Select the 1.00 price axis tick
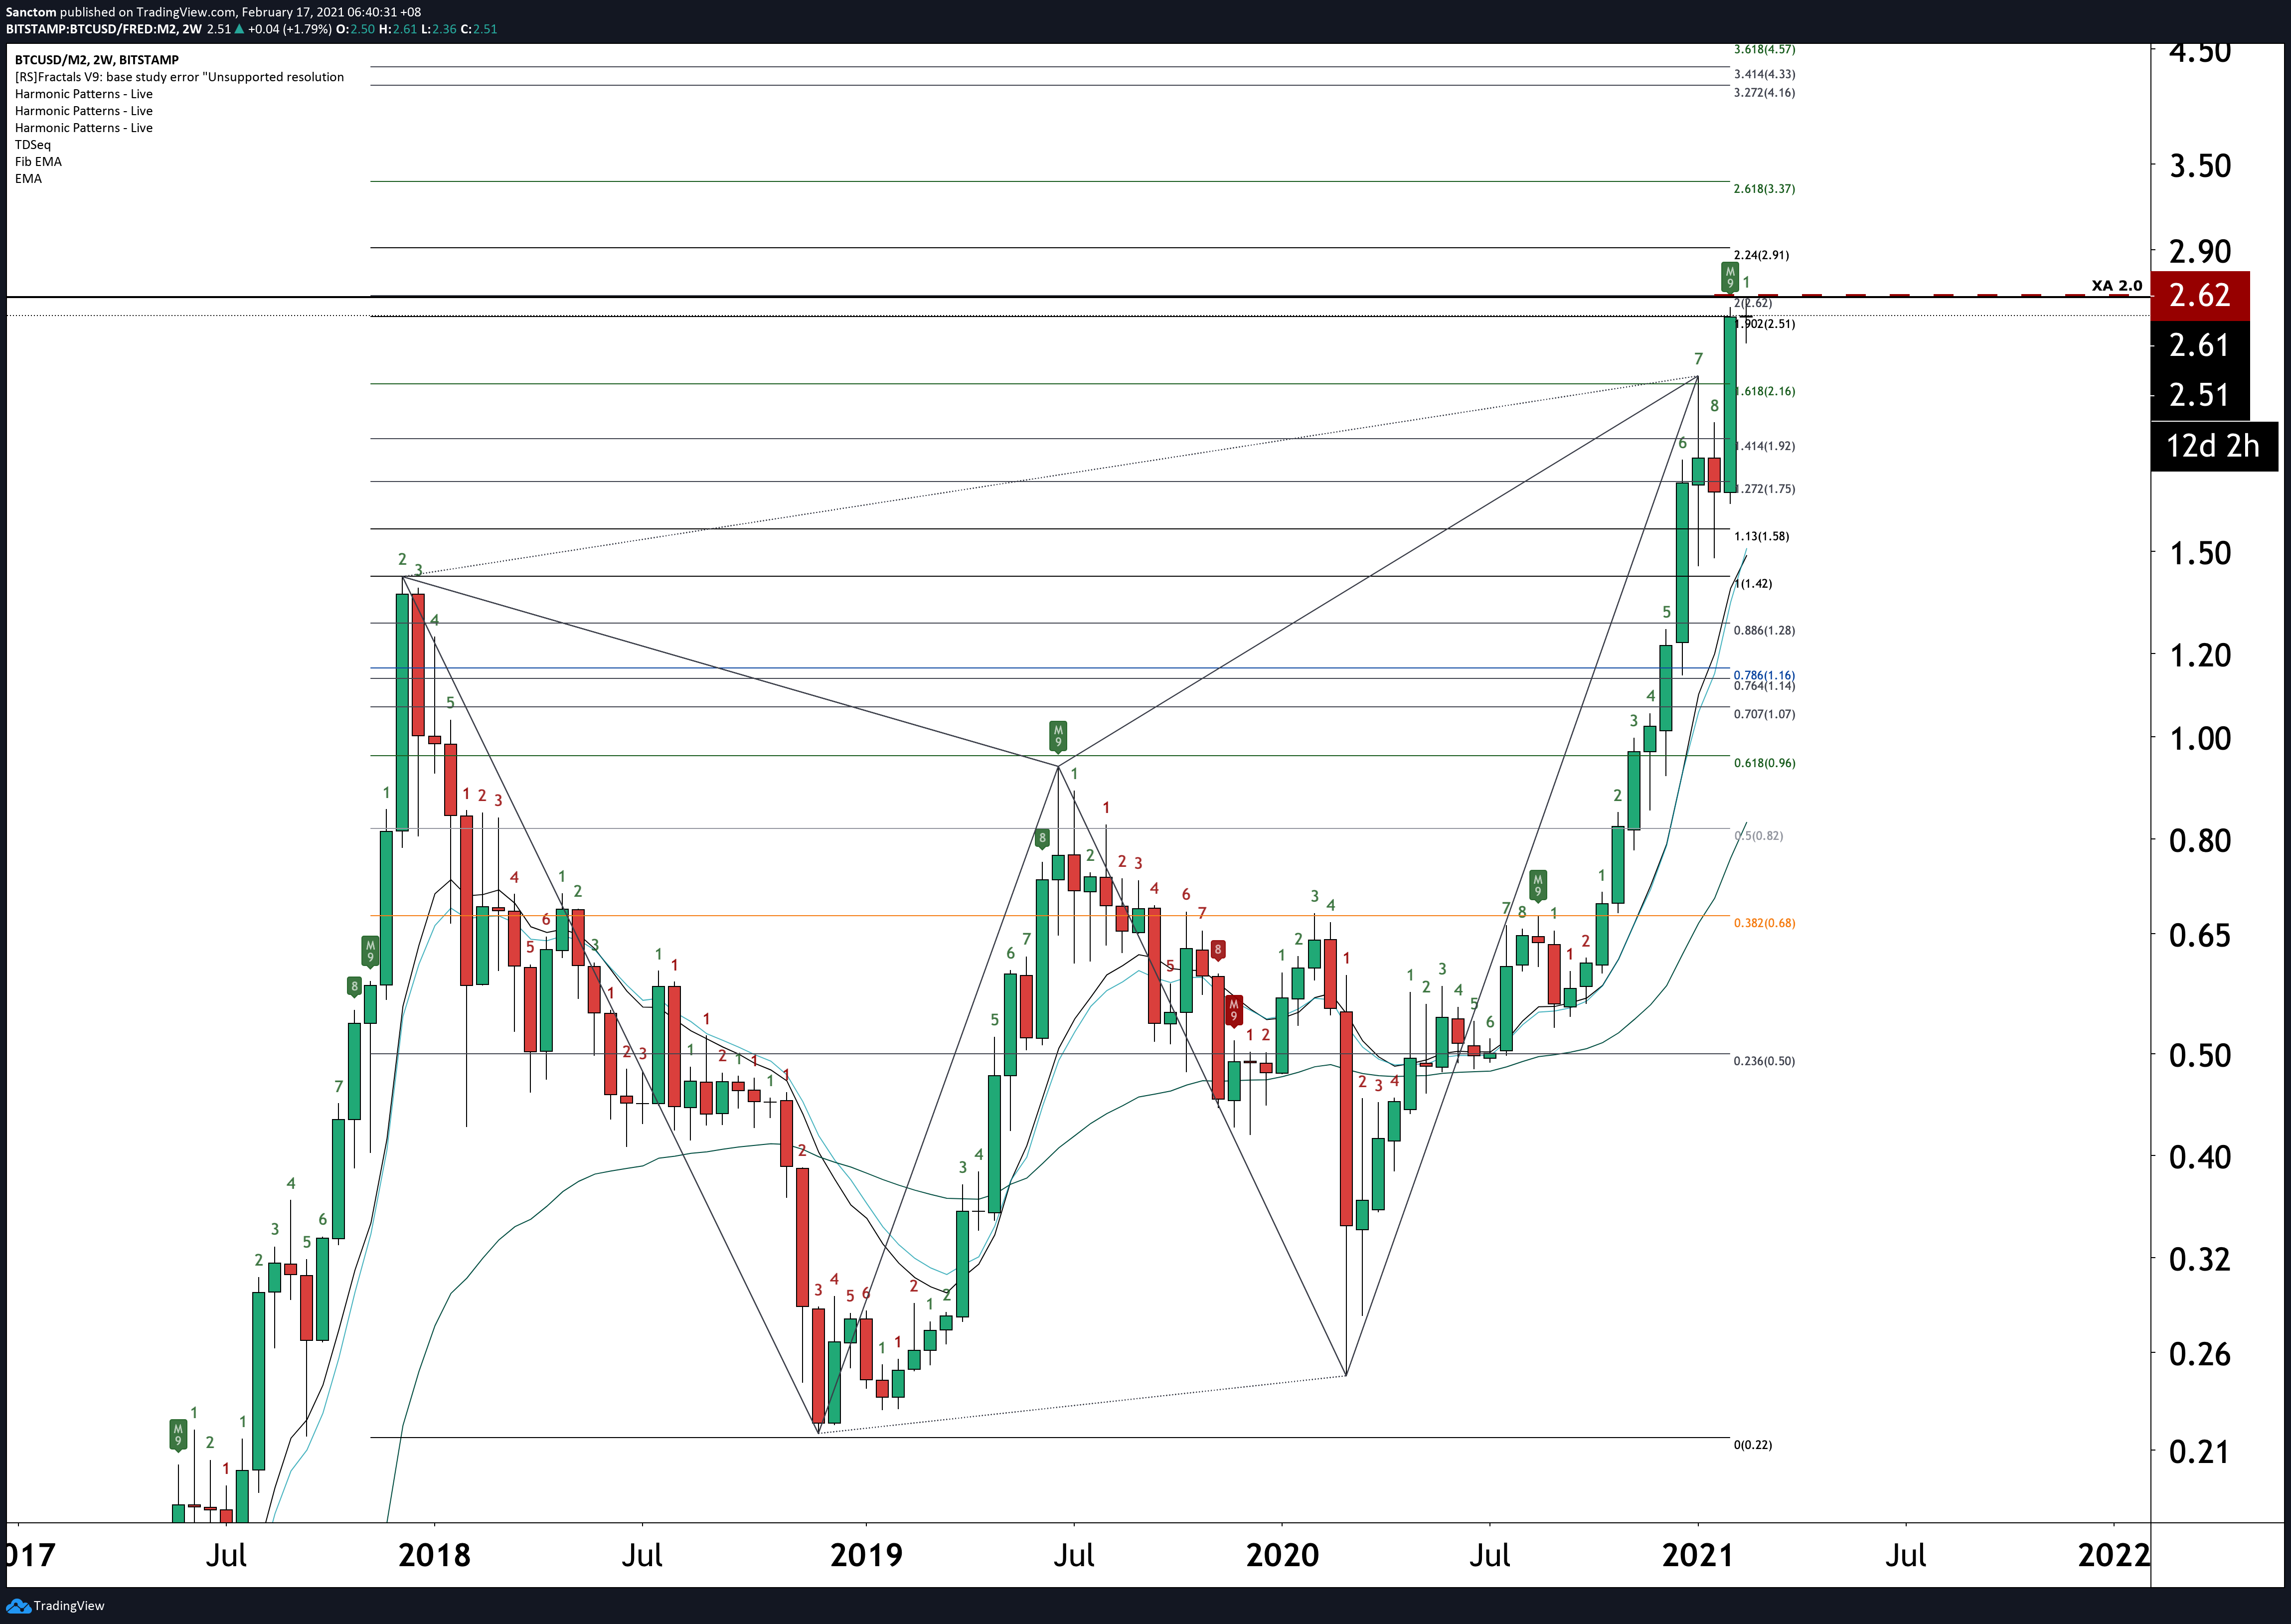Screen dimensions: 2291x1624 pyautogui.click(x=2199, y=738)
